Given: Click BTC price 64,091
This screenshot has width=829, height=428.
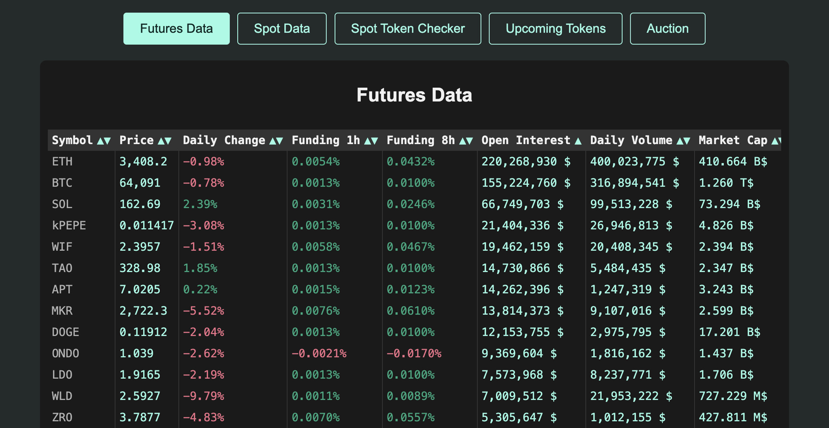Looking at the screenshot, I should (140, 183).
